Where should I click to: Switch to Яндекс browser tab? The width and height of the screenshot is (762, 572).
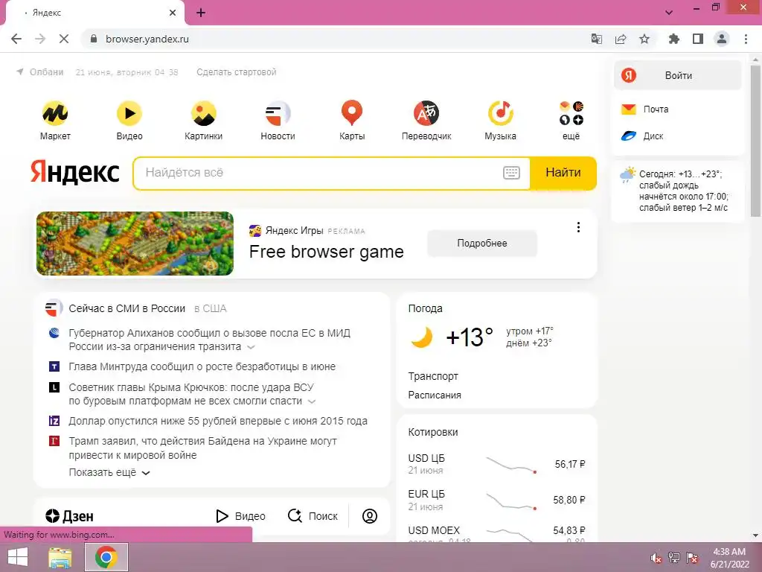tap(95, 13)
